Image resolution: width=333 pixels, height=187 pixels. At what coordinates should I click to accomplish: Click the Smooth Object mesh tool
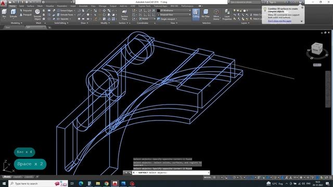coord(37,15)
